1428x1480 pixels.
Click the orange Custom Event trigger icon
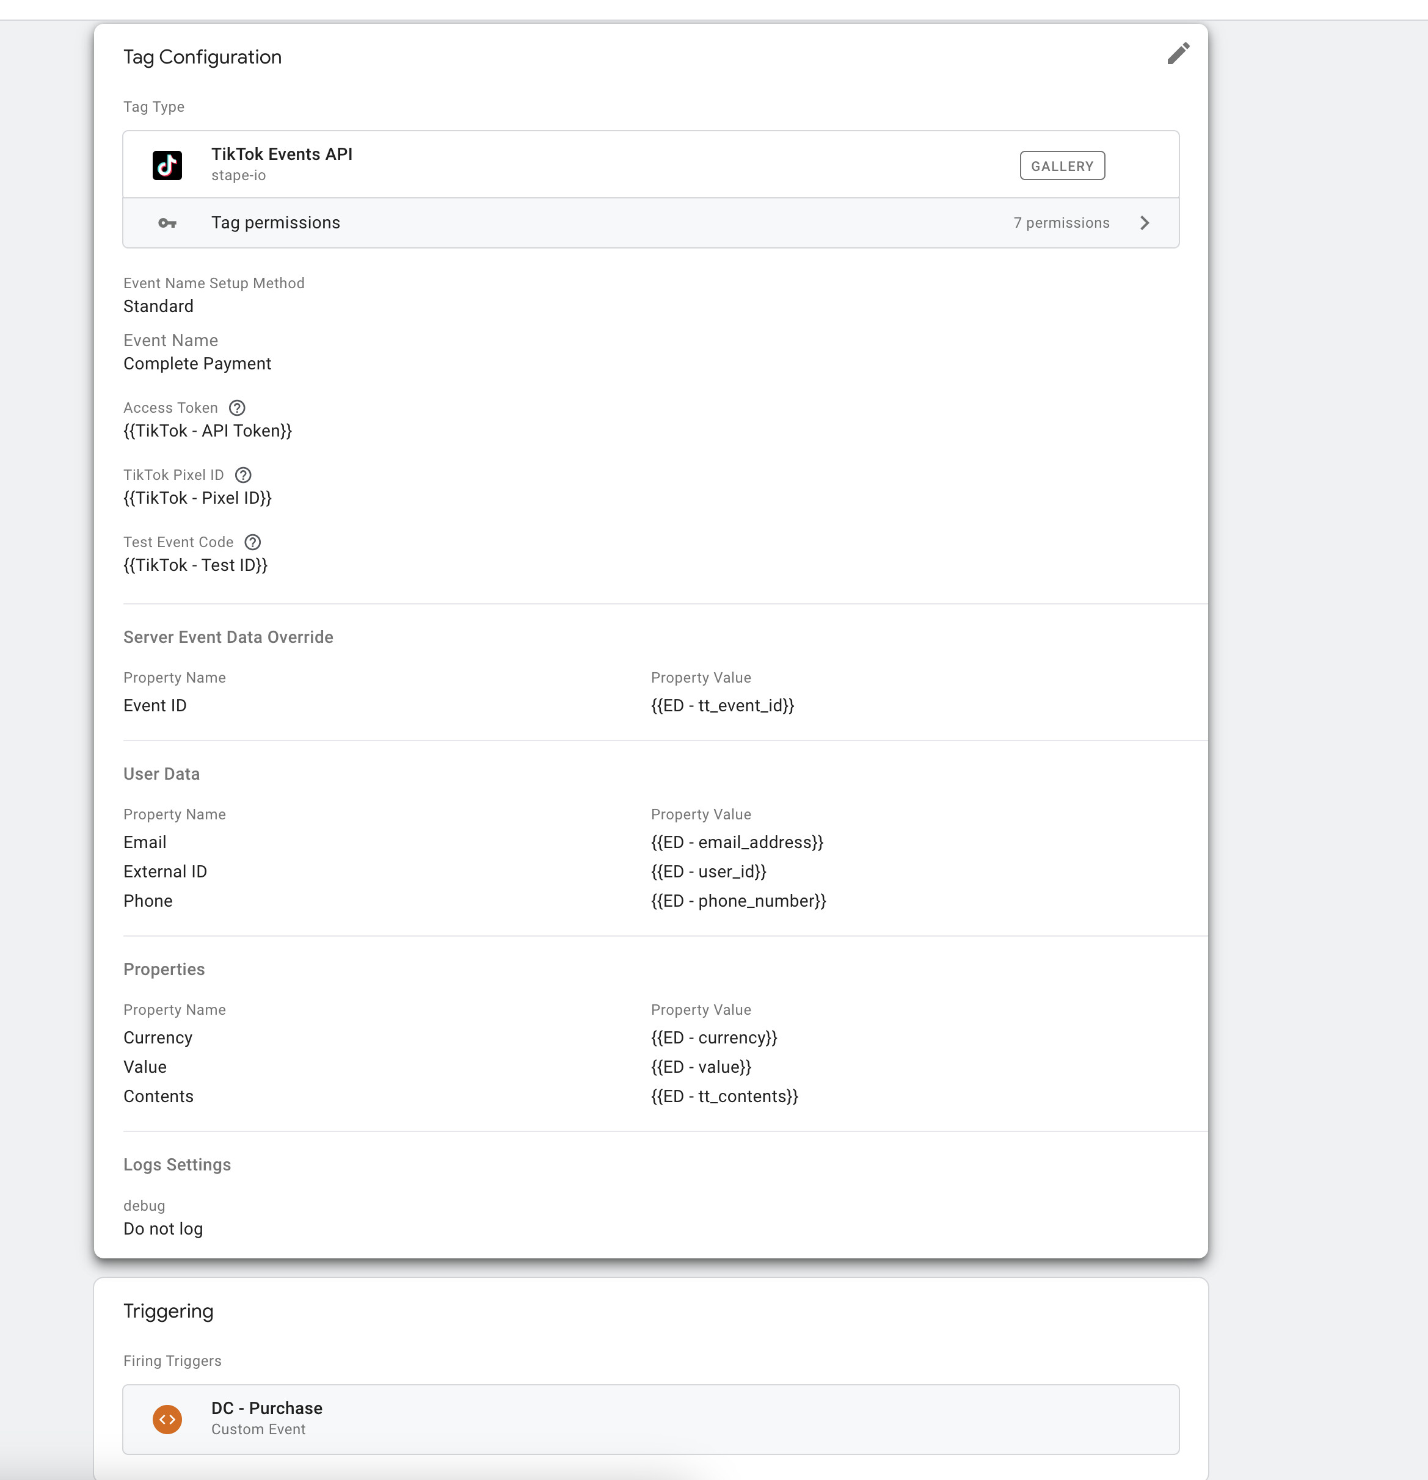tap(167, 1419)
